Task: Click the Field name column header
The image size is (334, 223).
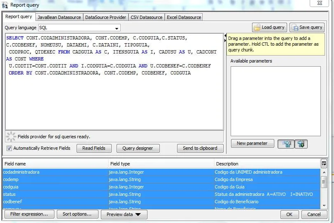Action: (x=55, y=164)
